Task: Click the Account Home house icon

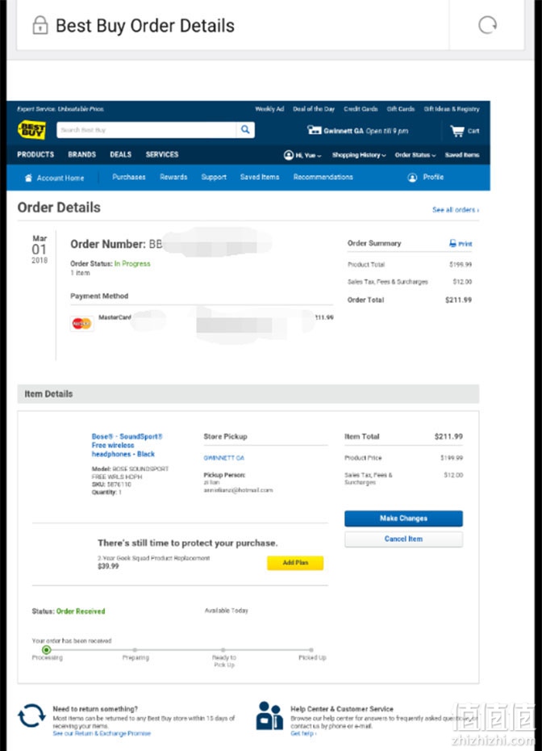Action: click(x=28, y=178)
